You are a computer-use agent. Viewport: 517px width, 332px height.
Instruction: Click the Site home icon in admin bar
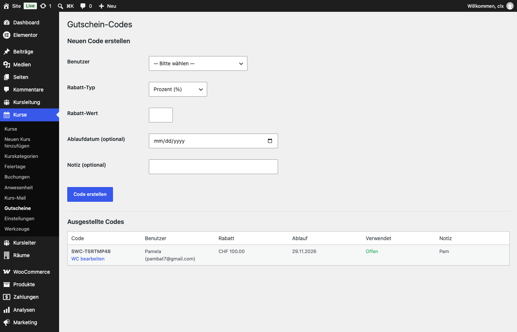[x=6, y=6]
